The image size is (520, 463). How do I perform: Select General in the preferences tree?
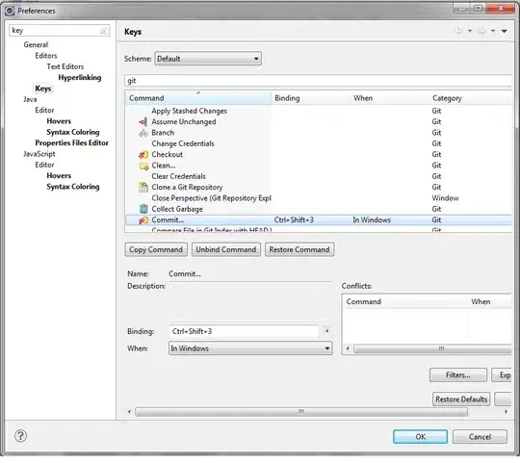(36, 44)
